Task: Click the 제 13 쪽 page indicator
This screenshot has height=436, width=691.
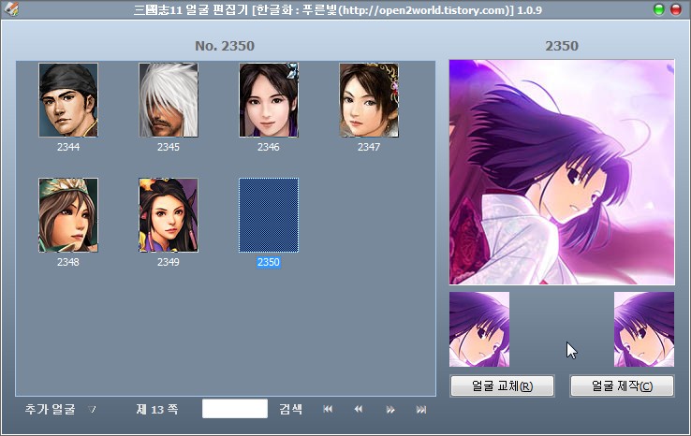Action: pyautogui.click(x=157, y=410)
